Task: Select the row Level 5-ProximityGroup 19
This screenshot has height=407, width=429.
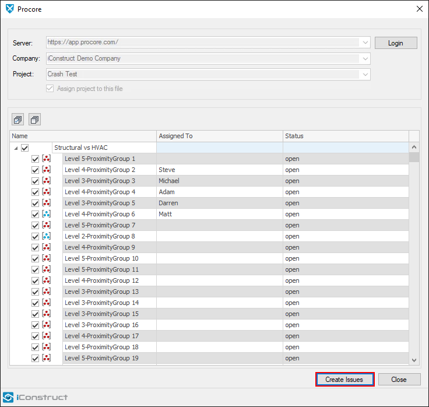Action: 209,358
